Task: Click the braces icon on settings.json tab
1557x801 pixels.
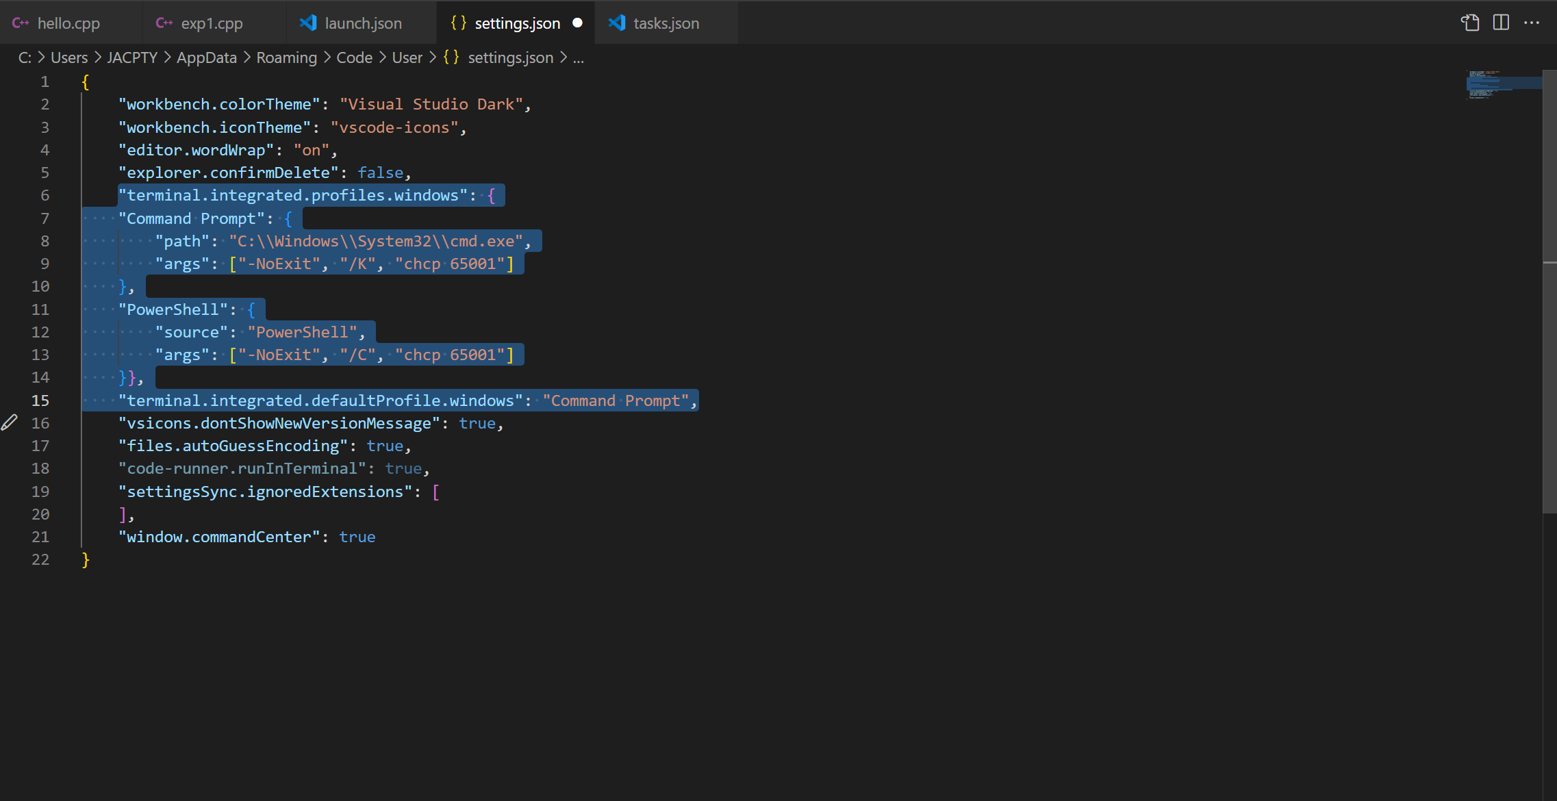Action: [459, 23]
